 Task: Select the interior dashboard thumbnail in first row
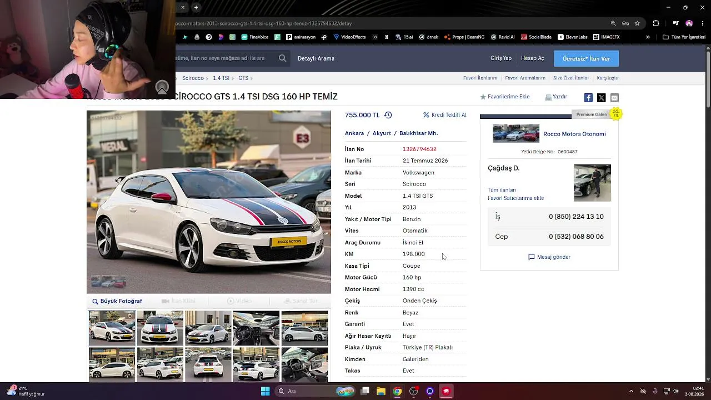click(256, 328)
